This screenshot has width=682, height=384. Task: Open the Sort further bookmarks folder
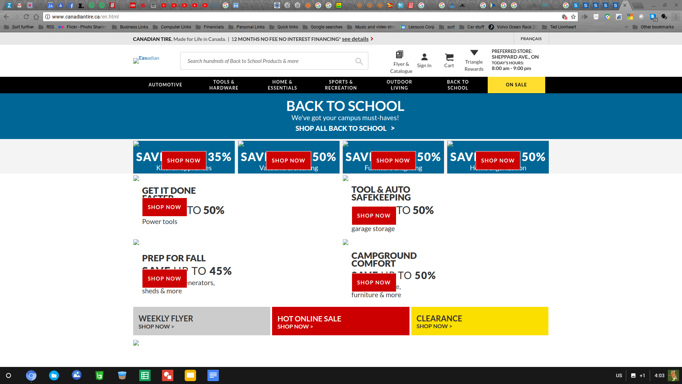coord(19,27)
